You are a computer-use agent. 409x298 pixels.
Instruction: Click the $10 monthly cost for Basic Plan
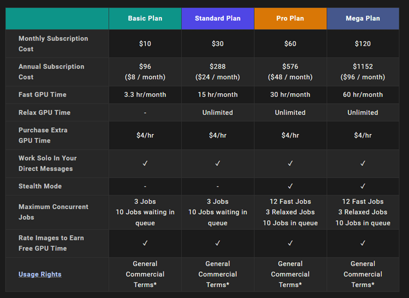(145, 44)
